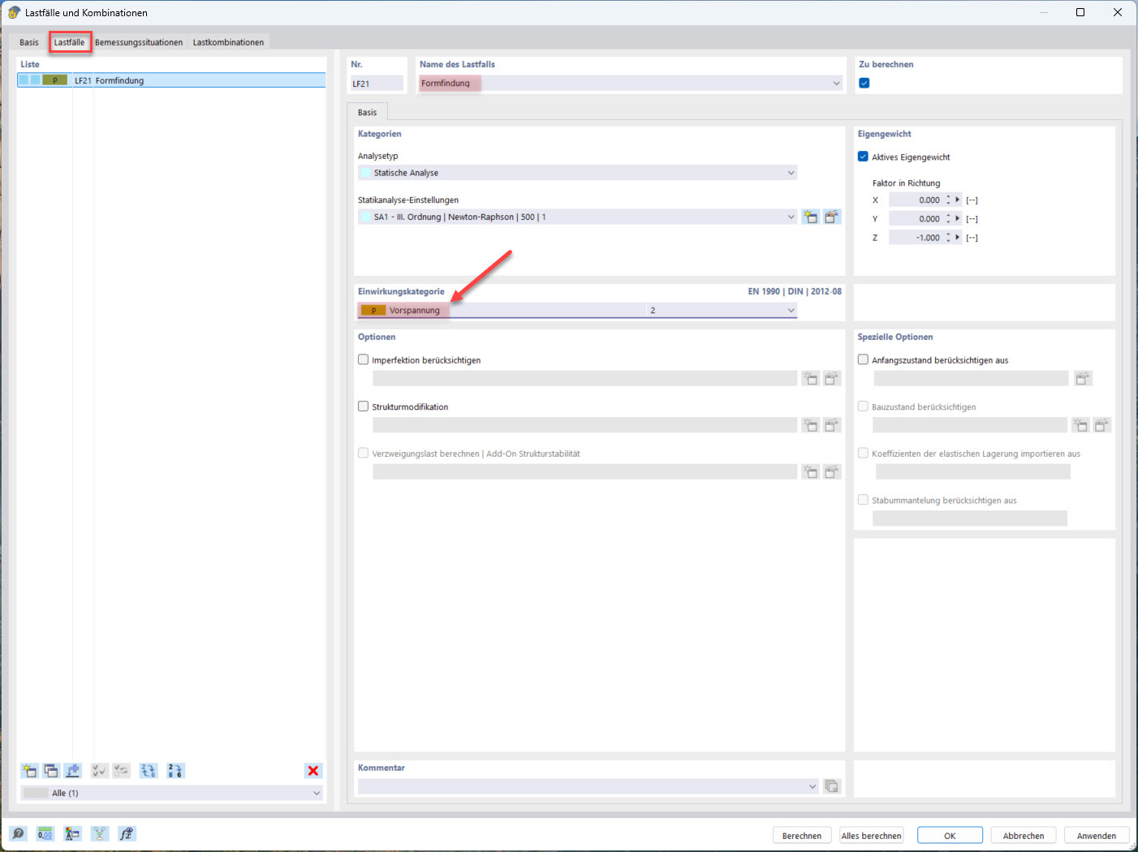
Task: Click the Nr. field showing LF21
Action: tap(377, 83)
